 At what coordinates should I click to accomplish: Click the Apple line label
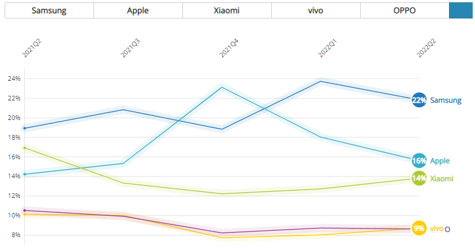point(440,161)
